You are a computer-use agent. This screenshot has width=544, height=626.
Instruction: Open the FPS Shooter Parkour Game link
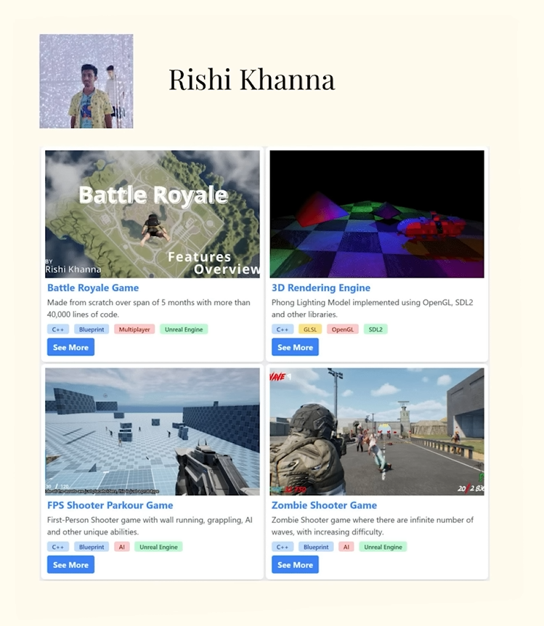[x=110, y=505]
